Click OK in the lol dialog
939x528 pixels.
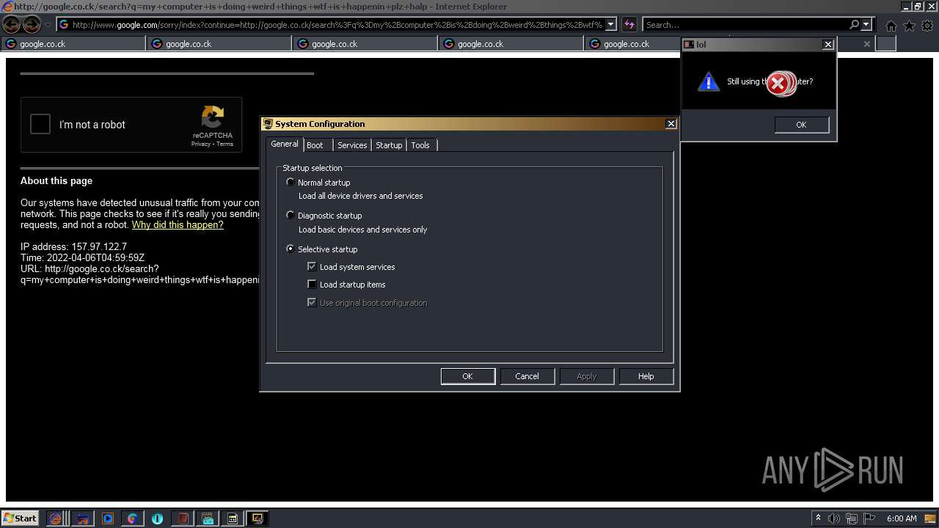pos(801,125)
